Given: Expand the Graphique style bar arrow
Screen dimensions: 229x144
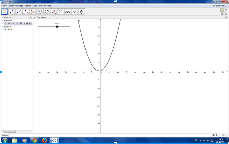Looking at the screenshot, I should point(35,17).
